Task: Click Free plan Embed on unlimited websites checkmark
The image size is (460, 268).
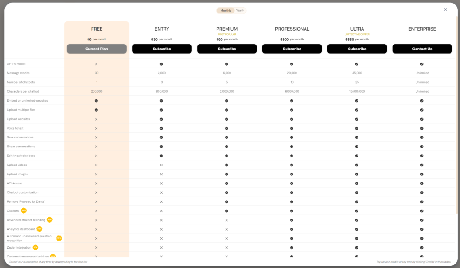Action: [x=96, y=101]
